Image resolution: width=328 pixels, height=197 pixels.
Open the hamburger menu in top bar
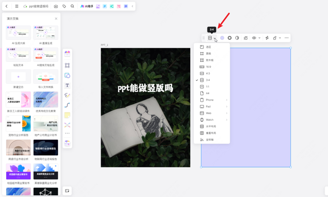coord(17,6)
